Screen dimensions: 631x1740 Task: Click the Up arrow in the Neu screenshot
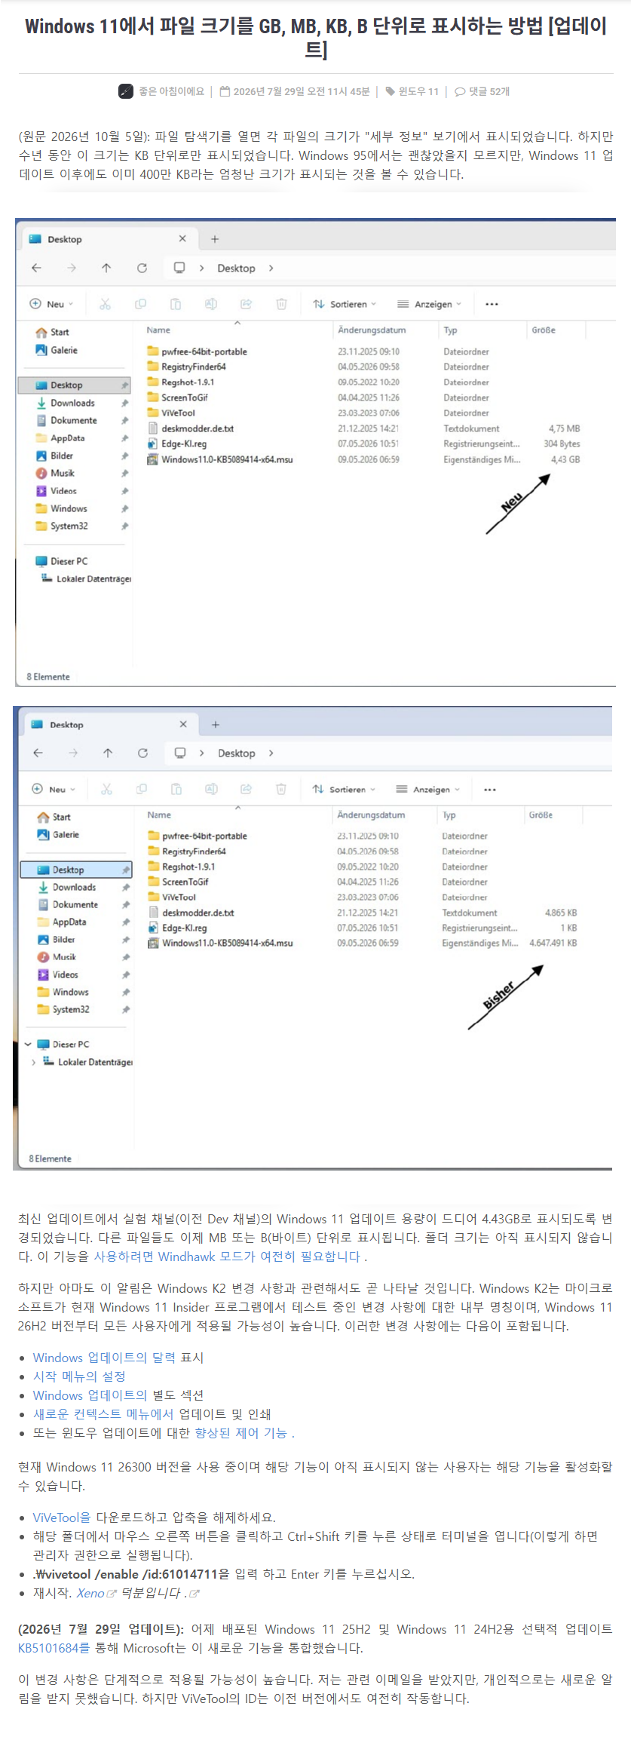point(106,268)
